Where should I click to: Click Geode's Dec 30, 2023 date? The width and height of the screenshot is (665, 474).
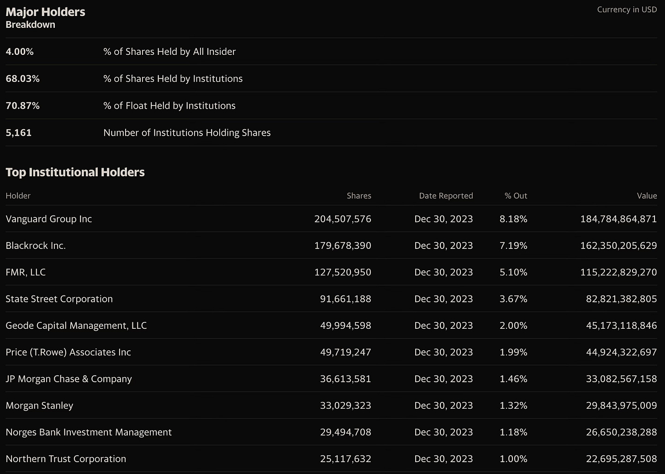pyautogui.click(x=443, y=326)
